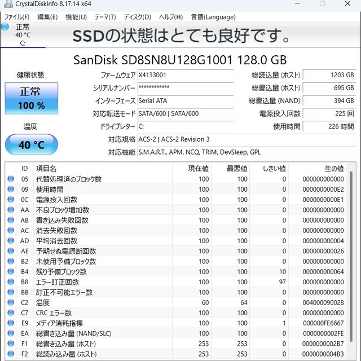361x361 pixels.
Task: Click the blue status icon for ID C7
Action: coord(11,312)
